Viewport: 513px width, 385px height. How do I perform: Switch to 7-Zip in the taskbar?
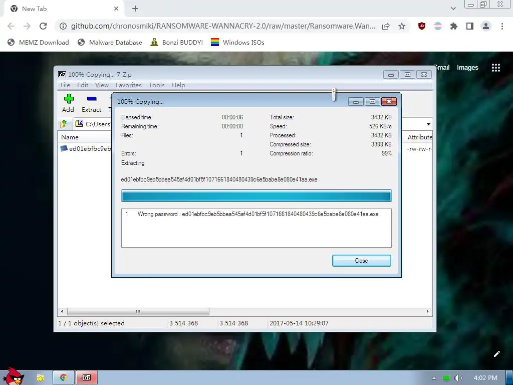[x=87, y=377]
